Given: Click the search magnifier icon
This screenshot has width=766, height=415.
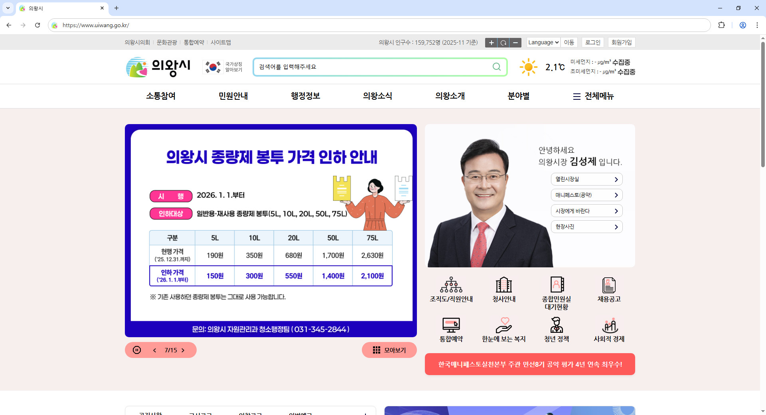Looking at the screenshot, I should pyautogui.click(x=497, y=67).
